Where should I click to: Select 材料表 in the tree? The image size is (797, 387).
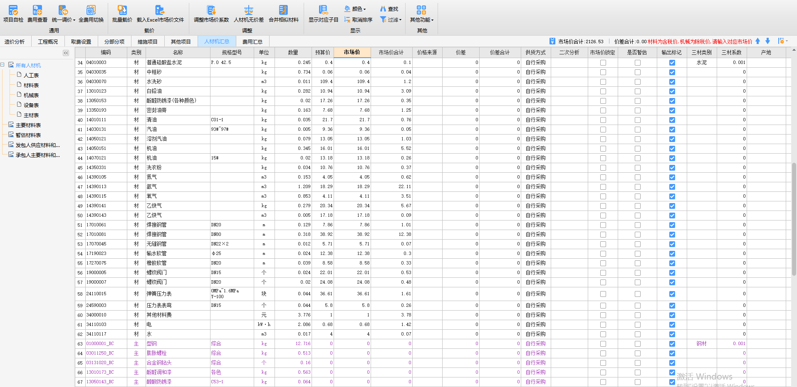click(31, 85)
